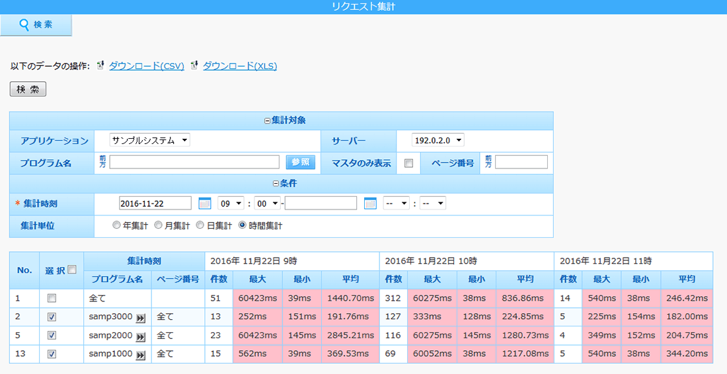727x374 pixels.
Task: Click the arrow icon next to samp3000
Action: point(141,318)
